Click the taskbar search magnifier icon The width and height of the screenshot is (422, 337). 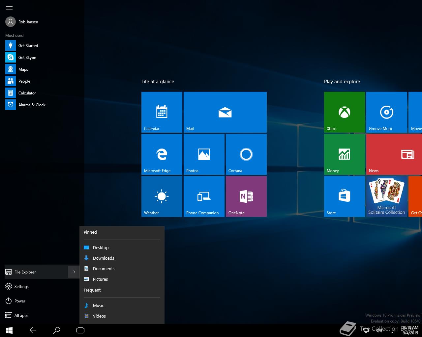pos(57,330)
